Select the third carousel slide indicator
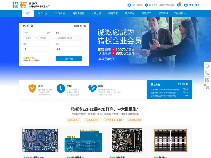Viewport: 211px width, 158px height. [112, 77]
